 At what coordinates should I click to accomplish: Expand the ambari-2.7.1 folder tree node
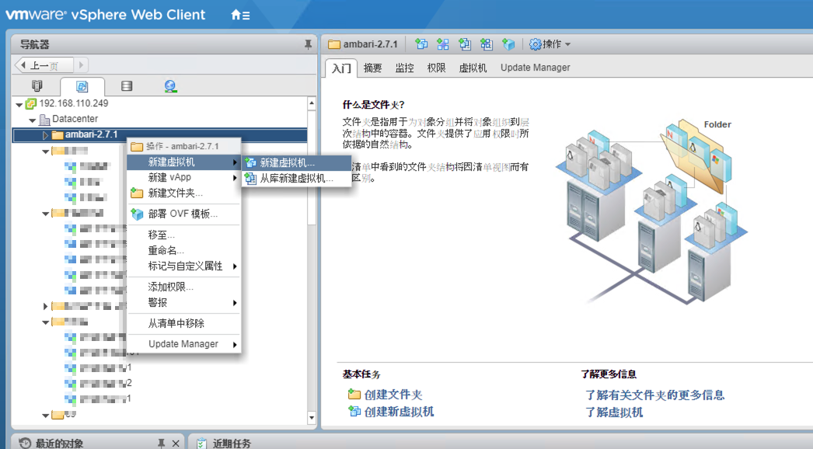(x=45, y=135)
